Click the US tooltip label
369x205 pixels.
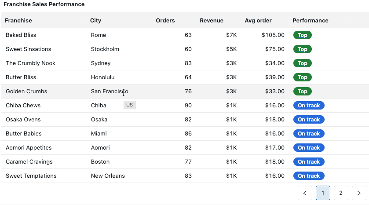[x=130, y=105]
